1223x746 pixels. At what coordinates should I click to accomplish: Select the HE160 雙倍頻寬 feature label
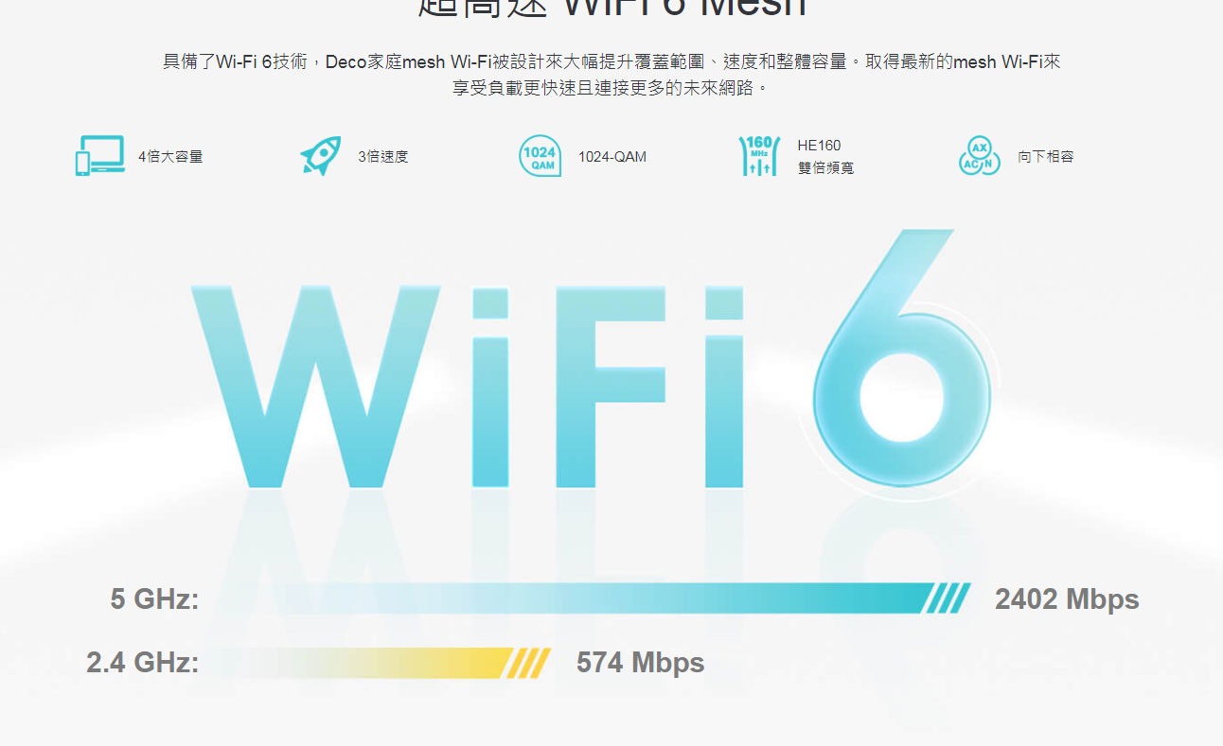pyautogui.click(x=825, y=157)
